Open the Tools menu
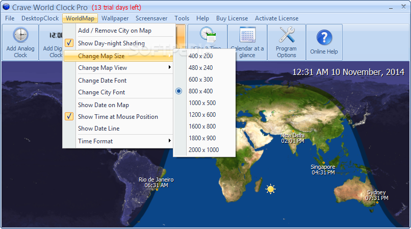 182,18
